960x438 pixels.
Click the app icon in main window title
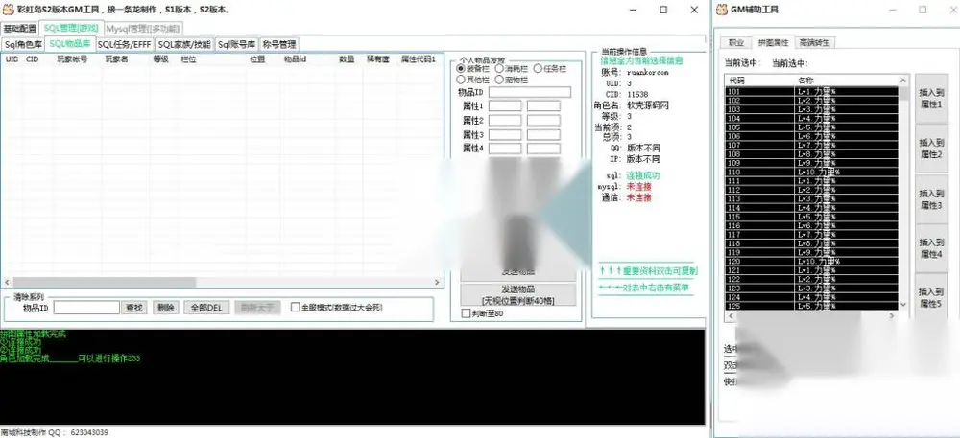click(x=9, y=10)
